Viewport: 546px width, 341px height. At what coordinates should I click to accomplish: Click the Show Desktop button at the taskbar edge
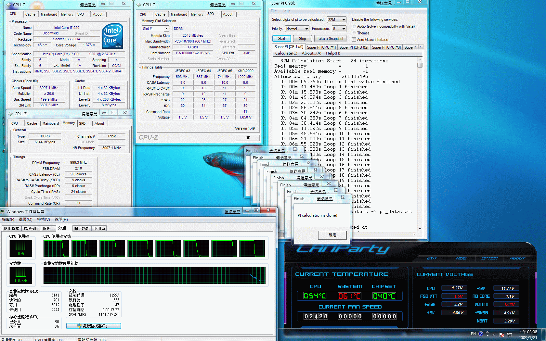pos(543,335)
